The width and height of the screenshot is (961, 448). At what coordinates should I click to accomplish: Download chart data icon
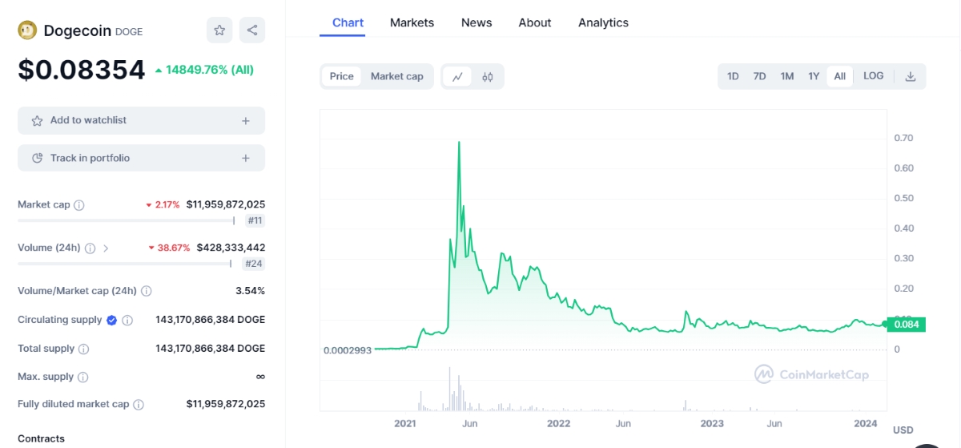click(910, 77)
